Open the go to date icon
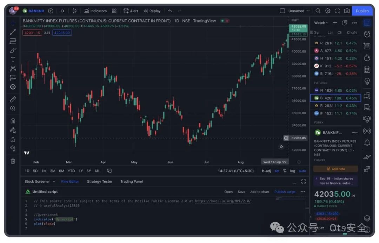379x243 pixels. [x=109, y=171]
